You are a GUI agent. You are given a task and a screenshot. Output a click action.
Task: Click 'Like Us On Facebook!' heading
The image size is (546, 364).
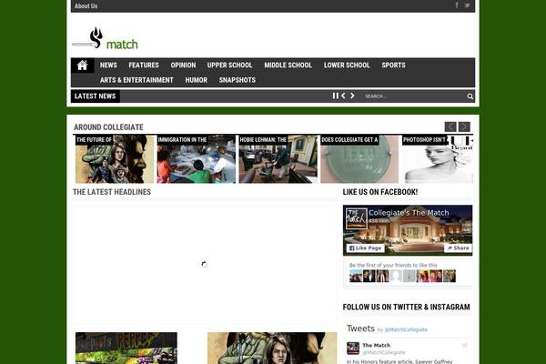380,192
